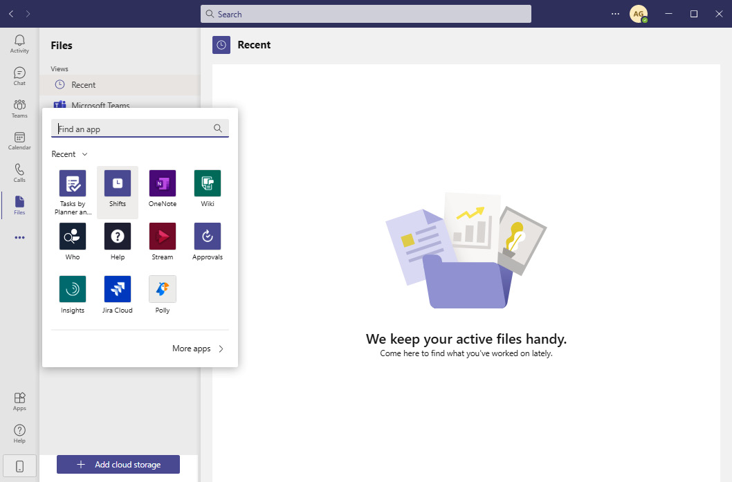Click the Find an app search magnifier
Viewport: 732px width, 482px height.
click(x=217, y=129)
